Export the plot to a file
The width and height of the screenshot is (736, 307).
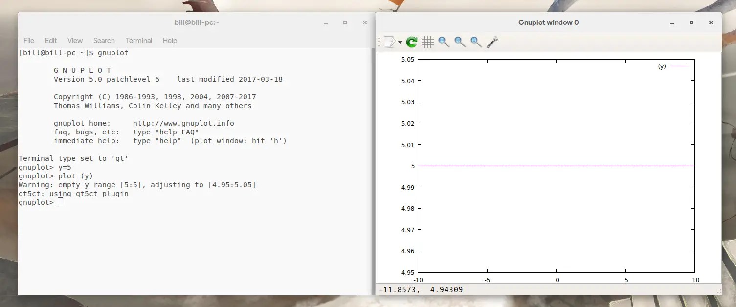coord(390,42)
